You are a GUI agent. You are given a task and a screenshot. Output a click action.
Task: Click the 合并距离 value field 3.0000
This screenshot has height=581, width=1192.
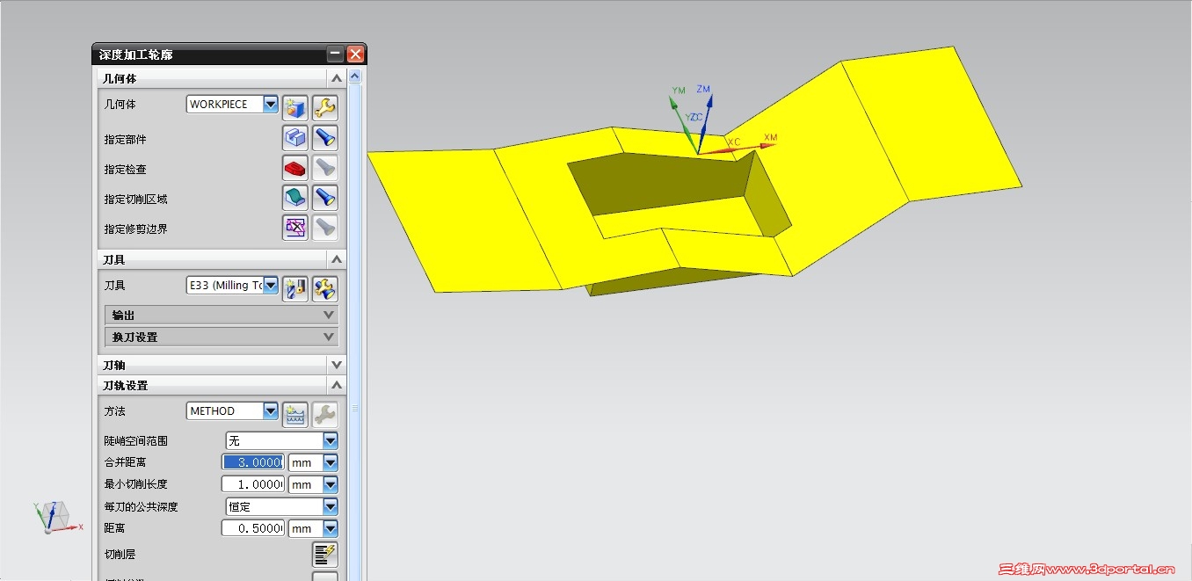click(x=253, y=462)
